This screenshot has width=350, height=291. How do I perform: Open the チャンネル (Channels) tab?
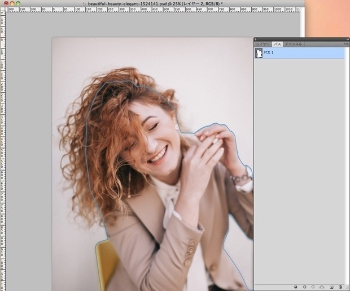294,44
